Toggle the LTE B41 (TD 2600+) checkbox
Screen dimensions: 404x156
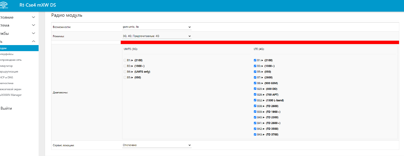(255, 123)
